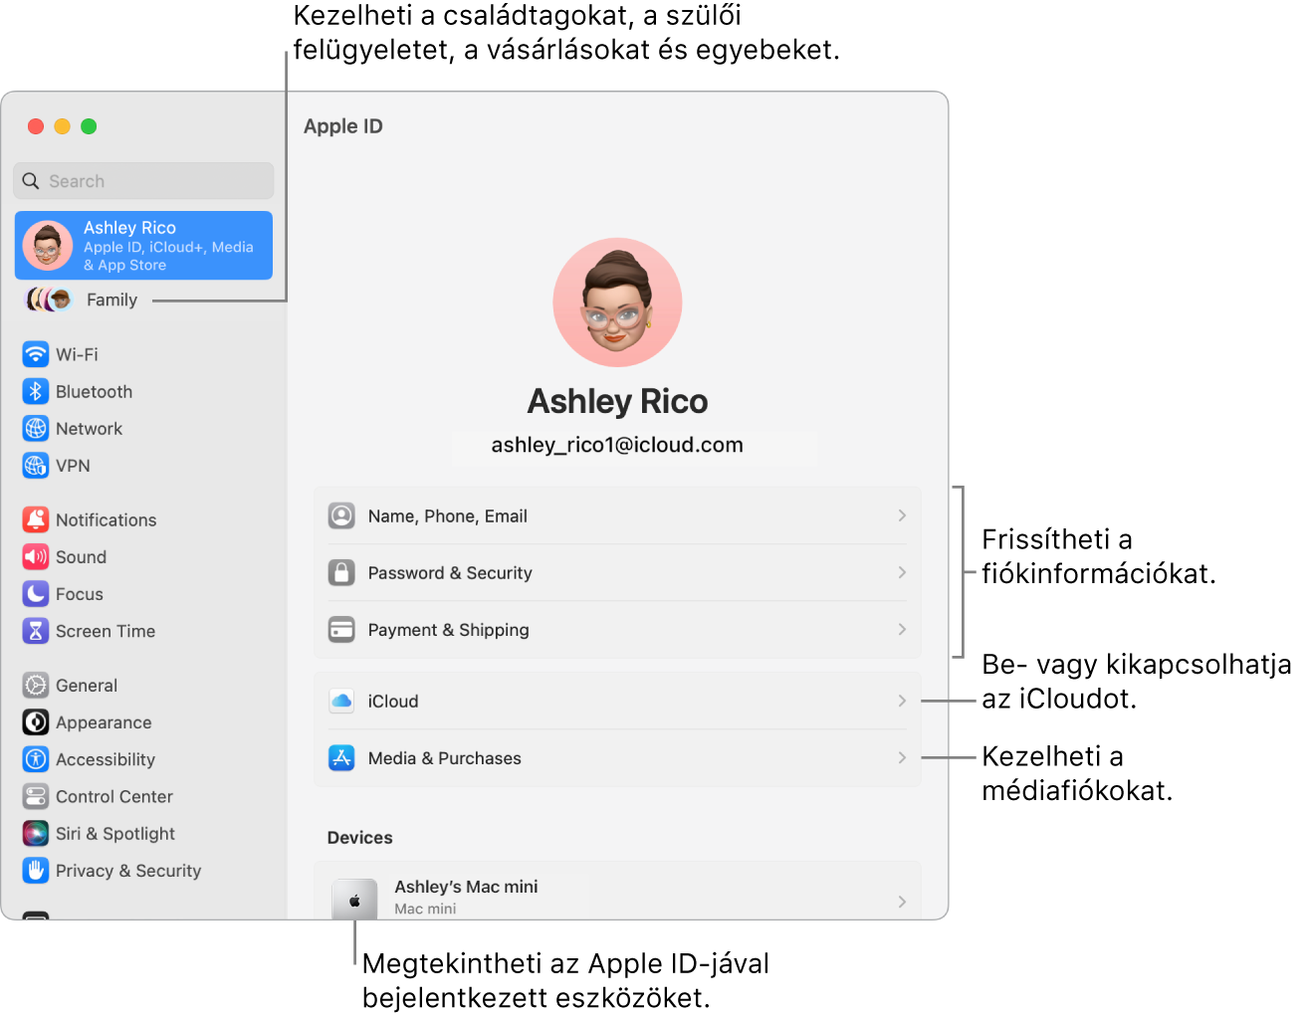Click the Network globe icon
Image resolution: width=1308 pixels, height=1019 pixels.
36,428
